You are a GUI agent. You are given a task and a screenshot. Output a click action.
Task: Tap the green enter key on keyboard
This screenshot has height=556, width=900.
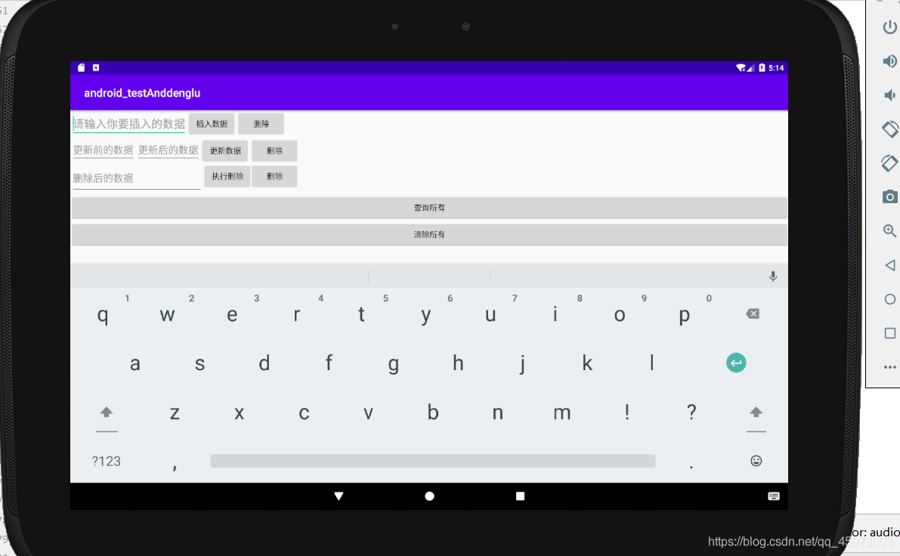[736, 363]
